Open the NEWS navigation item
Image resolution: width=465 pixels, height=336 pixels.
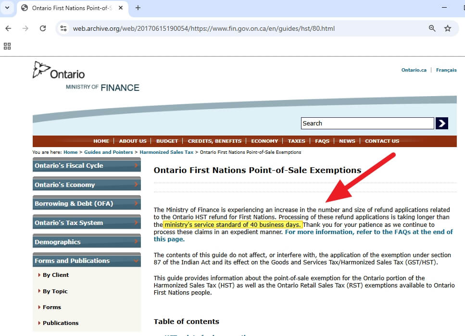point(347,141)
